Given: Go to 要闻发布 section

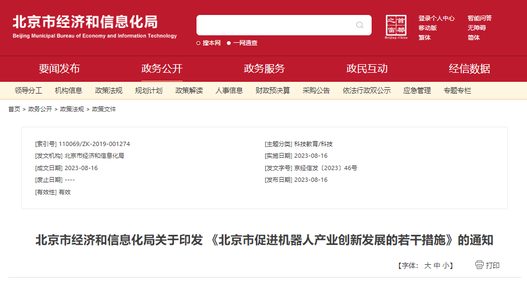Looking at the screenshot, I should point(59,68).
